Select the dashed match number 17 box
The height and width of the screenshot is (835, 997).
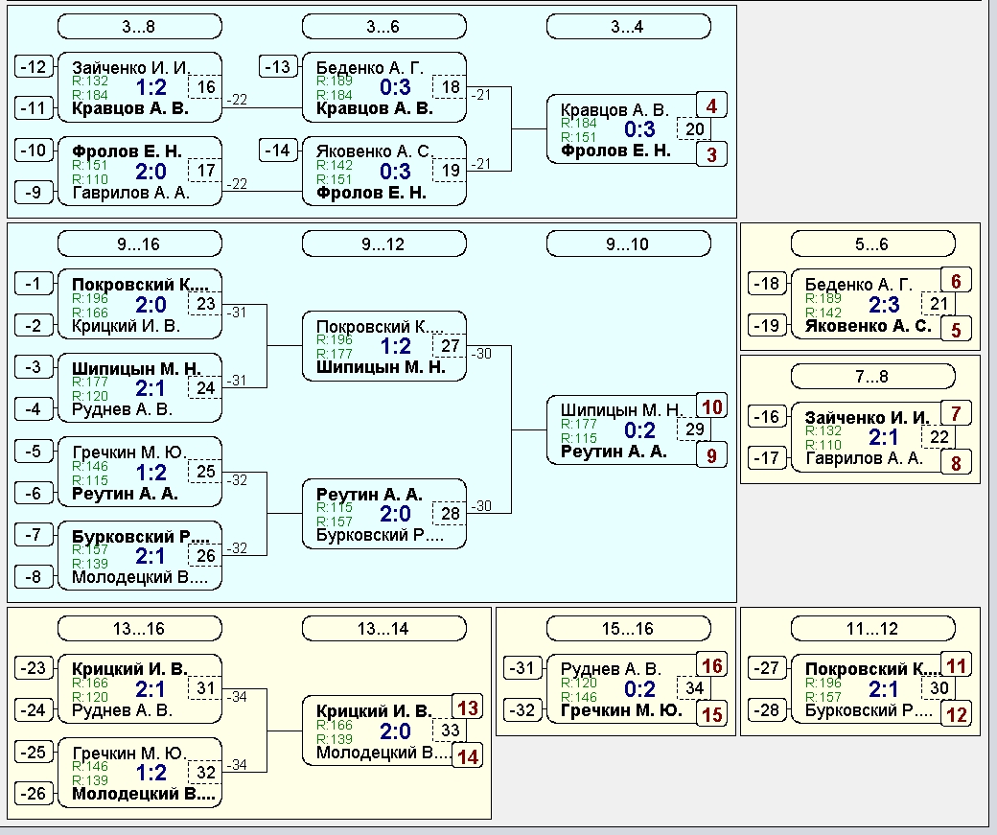pyautogui.click(x=205, y=171)
